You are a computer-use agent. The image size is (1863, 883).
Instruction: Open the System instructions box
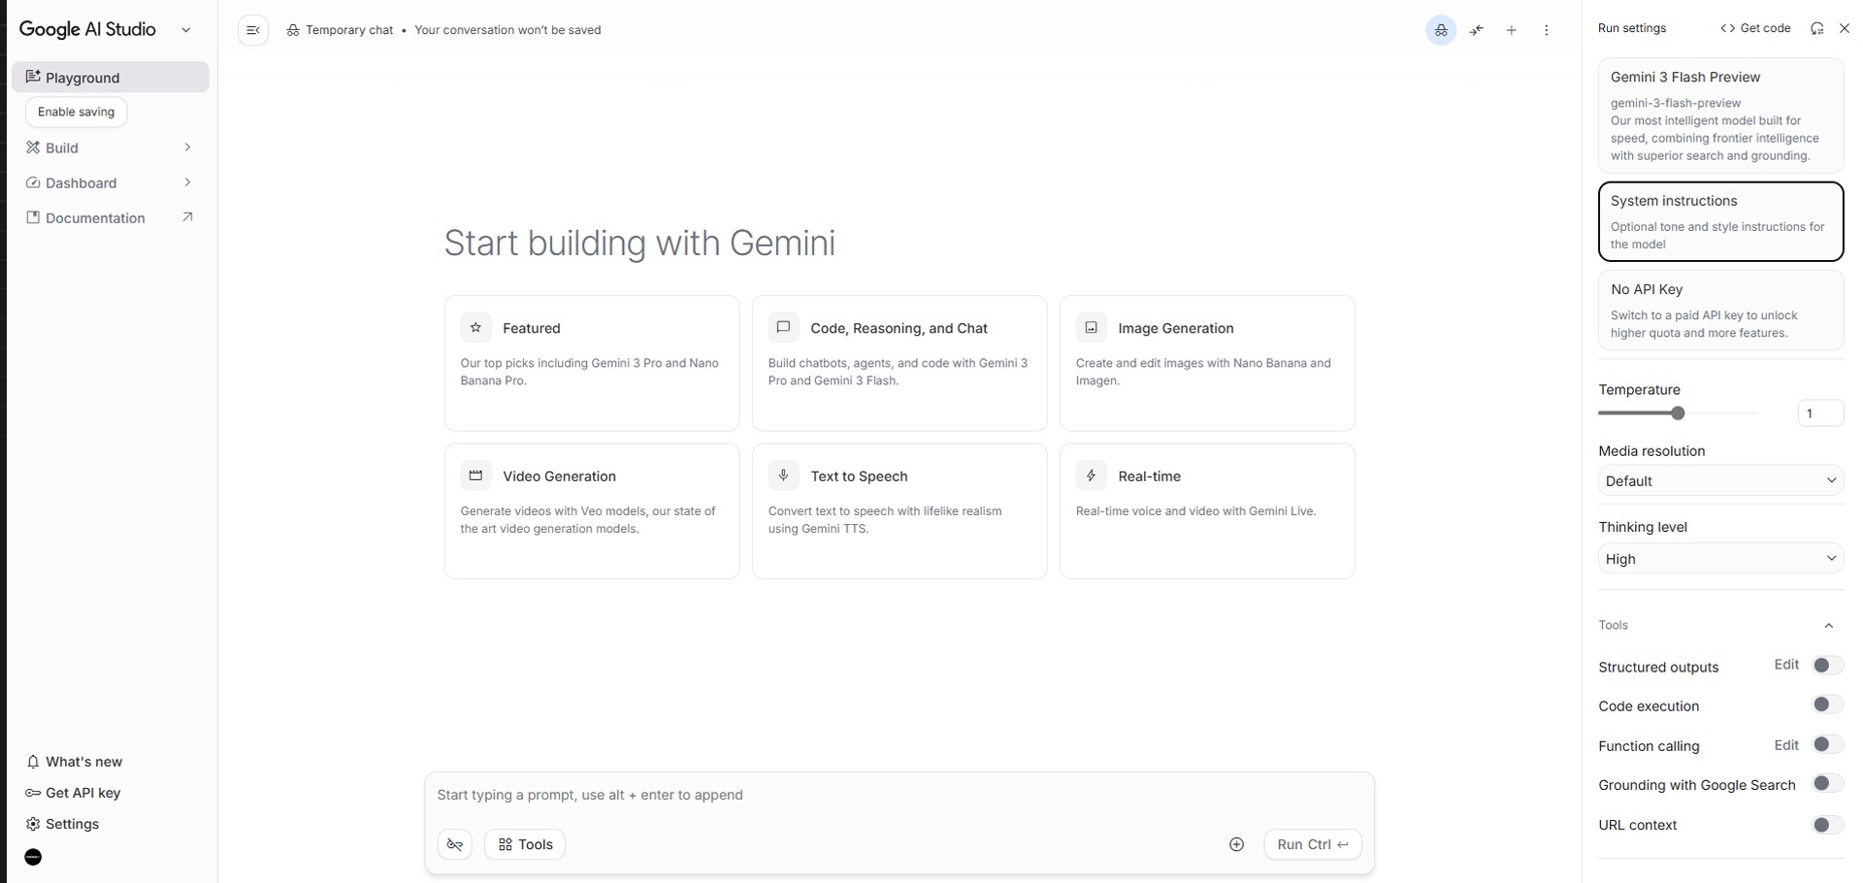[x=1720, y=221]
